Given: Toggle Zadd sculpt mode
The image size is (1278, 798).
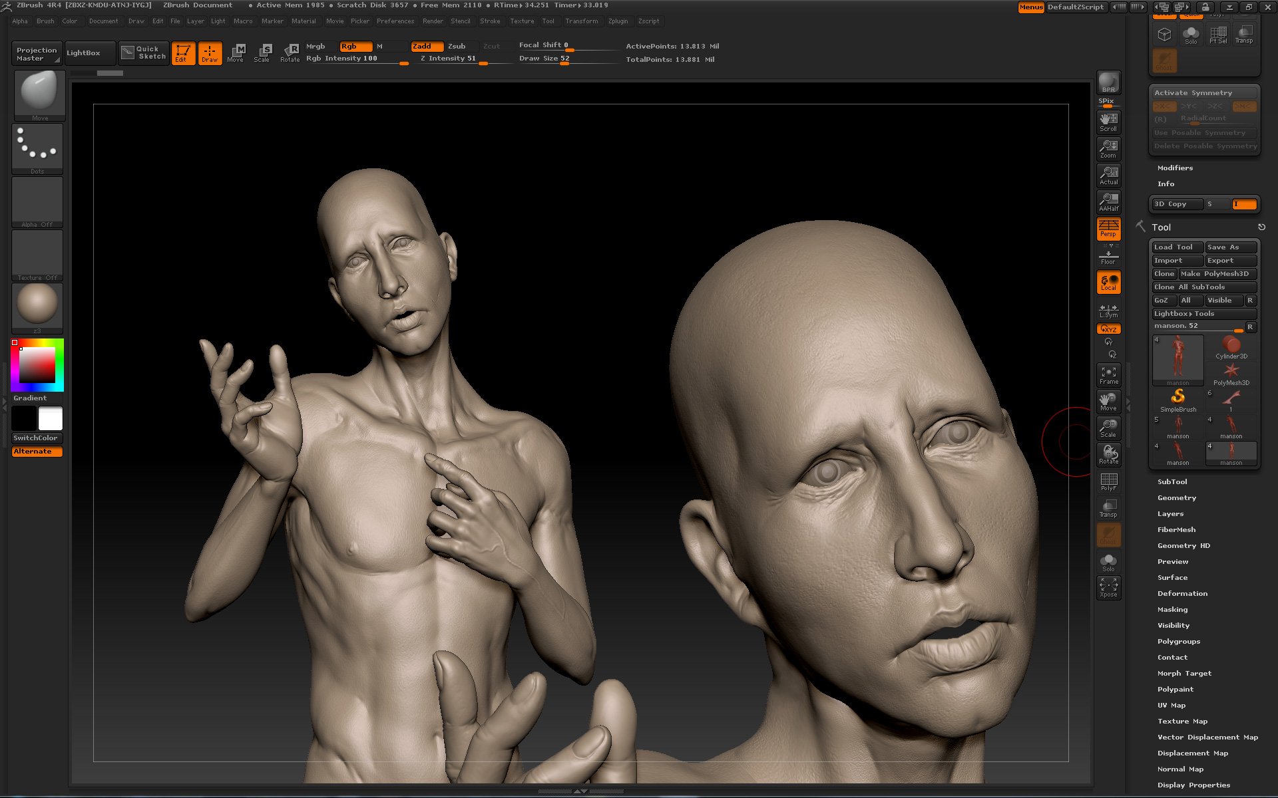Looking at the screenshot, I should 427,47.
